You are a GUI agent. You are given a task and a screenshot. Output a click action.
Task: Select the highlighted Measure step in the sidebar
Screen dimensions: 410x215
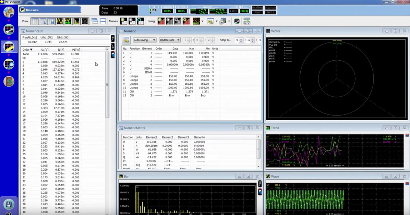[x=9, y=47]
